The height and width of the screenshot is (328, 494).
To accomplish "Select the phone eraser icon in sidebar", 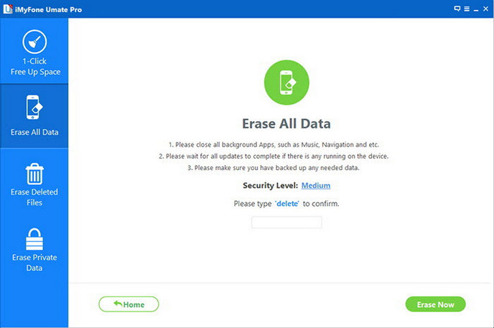I will click(34, 108).
